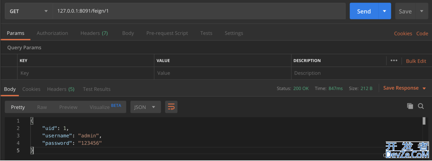Open the Save options dropdown arrow

(x=422, y=11)
